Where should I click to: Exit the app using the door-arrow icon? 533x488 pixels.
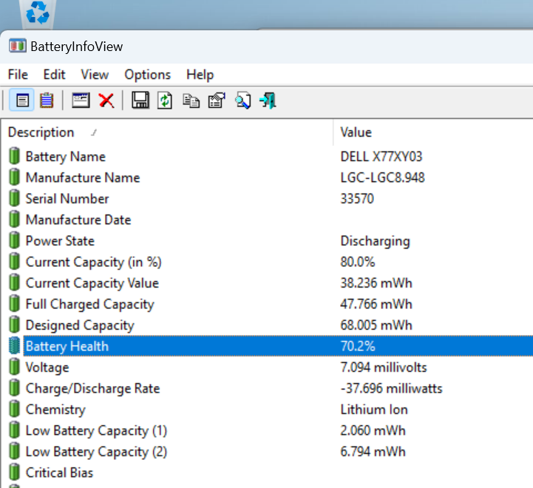pyautogui.click(x=268, y=101)
